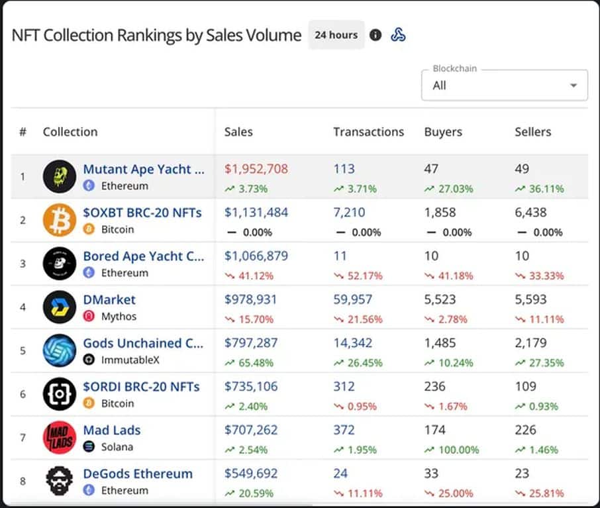The image size is (600, 508).
Task: Open DMarket collection link
Action: [x=109, y=299]
